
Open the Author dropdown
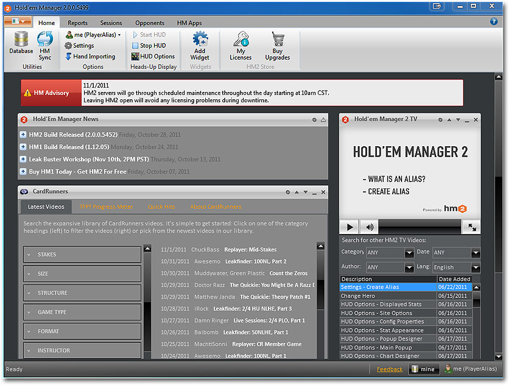click(390, 267)
